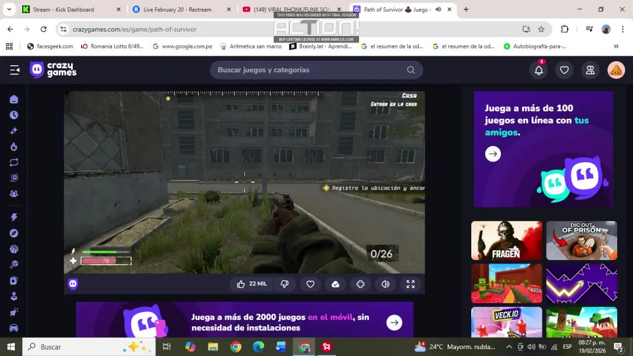This screenshot has height=356, width=633.
Task: Open Action lightning icon in sidebar
Action: point(14,217)
